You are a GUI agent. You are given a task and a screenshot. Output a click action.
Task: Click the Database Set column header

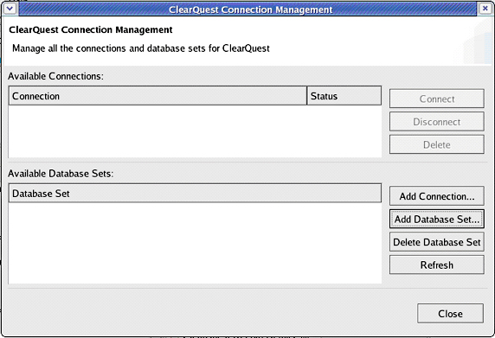click(x=195, y=194)
